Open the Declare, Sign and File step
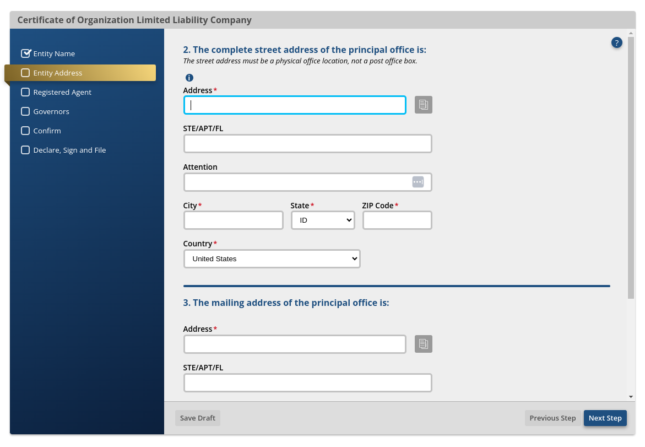This screenshot has height=447, width=645. click(x=69, y=150)
